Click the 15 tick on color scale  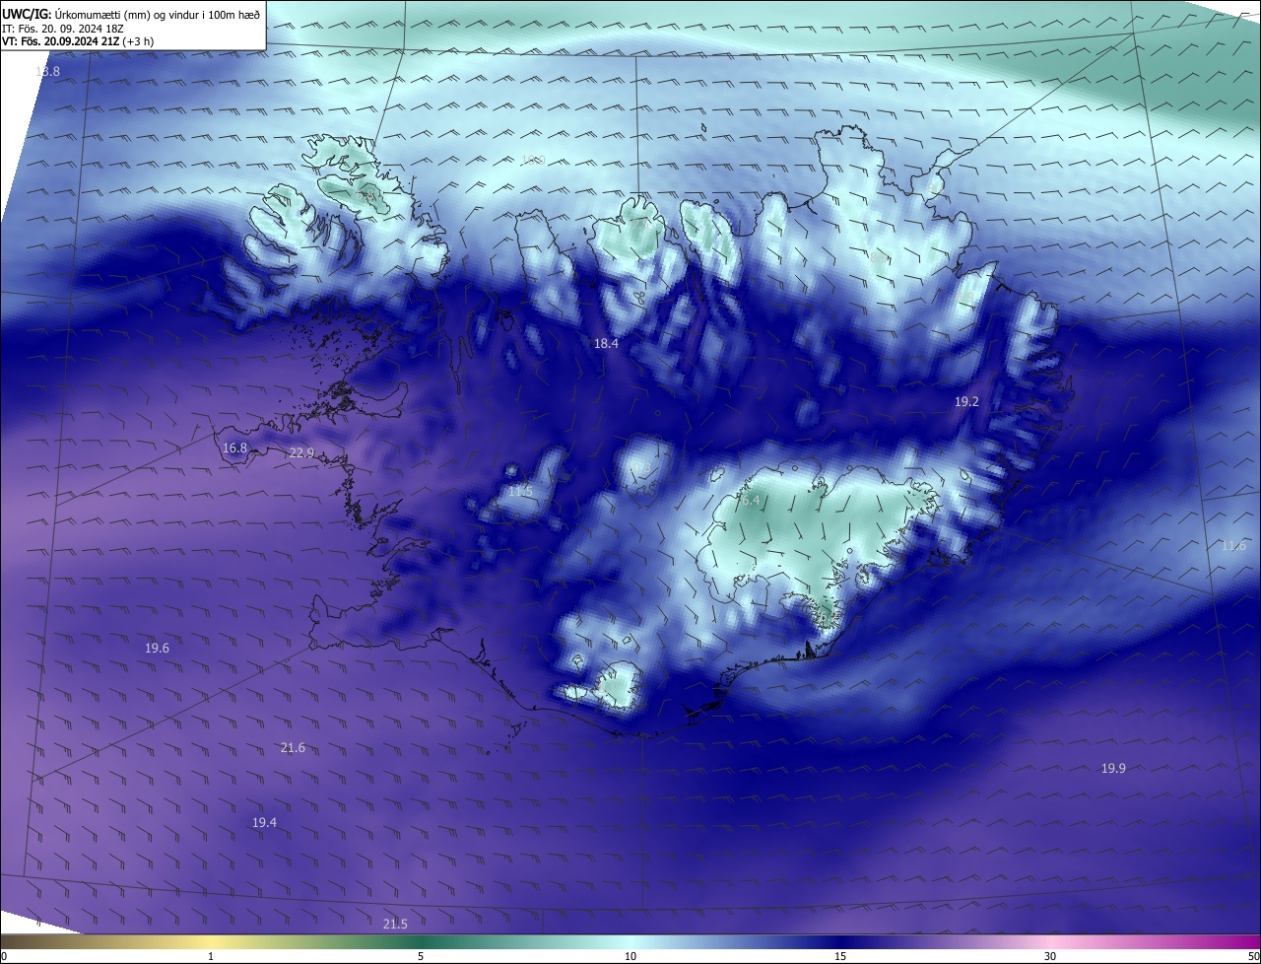click(x=840, y=956)
